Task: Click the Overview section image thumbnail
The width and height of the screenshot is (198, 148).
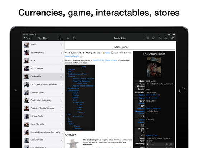Action: pos(73,143)
